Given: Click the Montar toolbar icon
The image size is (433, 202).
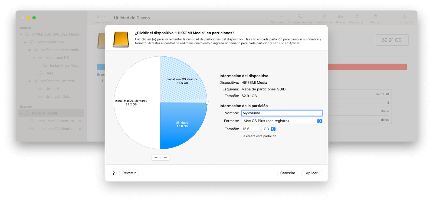Looking at the screenshot, I should click(375, 16).
